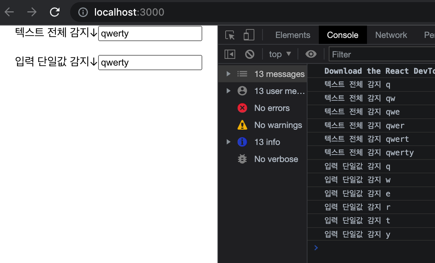Open the top context dropdown
The width and height of the screenshot is (435, 263).
click(x=279, y=54)
